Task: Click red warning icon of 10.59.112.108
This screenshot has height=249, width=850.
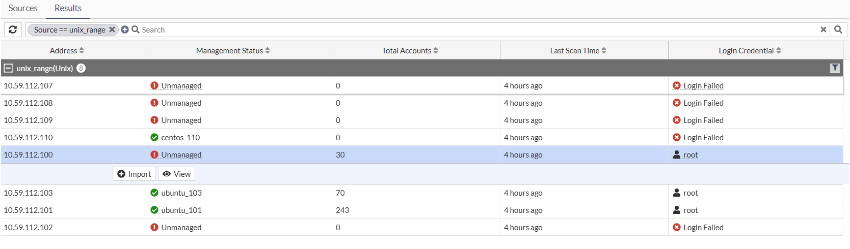Action: pos(154,103)
